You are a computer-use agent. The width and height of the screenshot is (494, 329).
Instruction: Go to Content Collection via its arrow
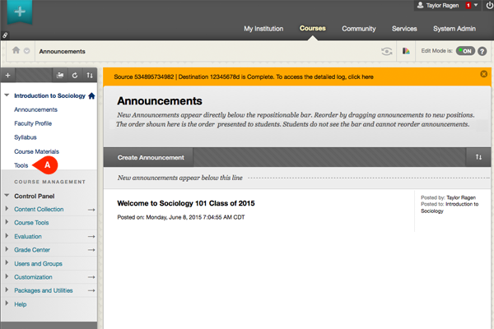point(91,210)
